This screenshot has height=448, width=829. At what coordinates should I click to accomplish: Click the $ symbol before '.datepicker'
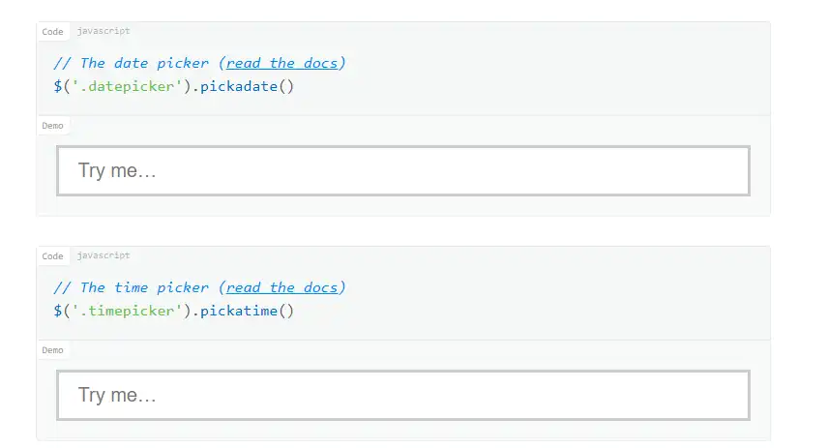click(58, 87)
